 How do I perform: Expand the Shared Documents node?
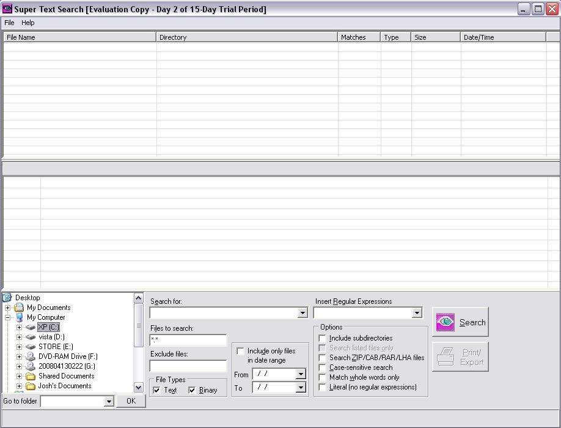20,376
